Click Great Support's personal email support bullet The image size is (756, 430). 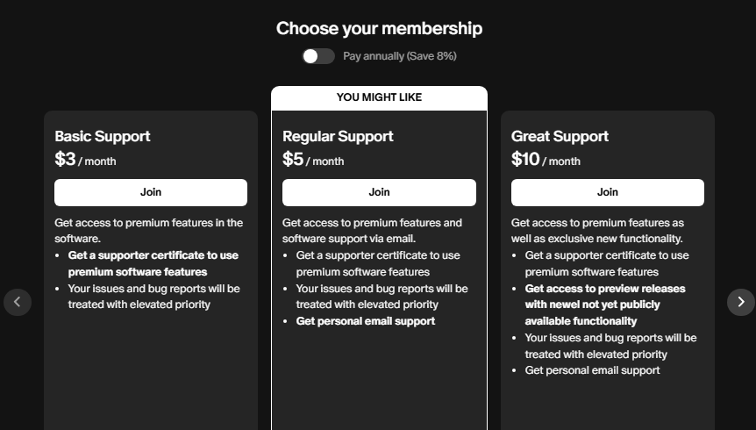592,370
